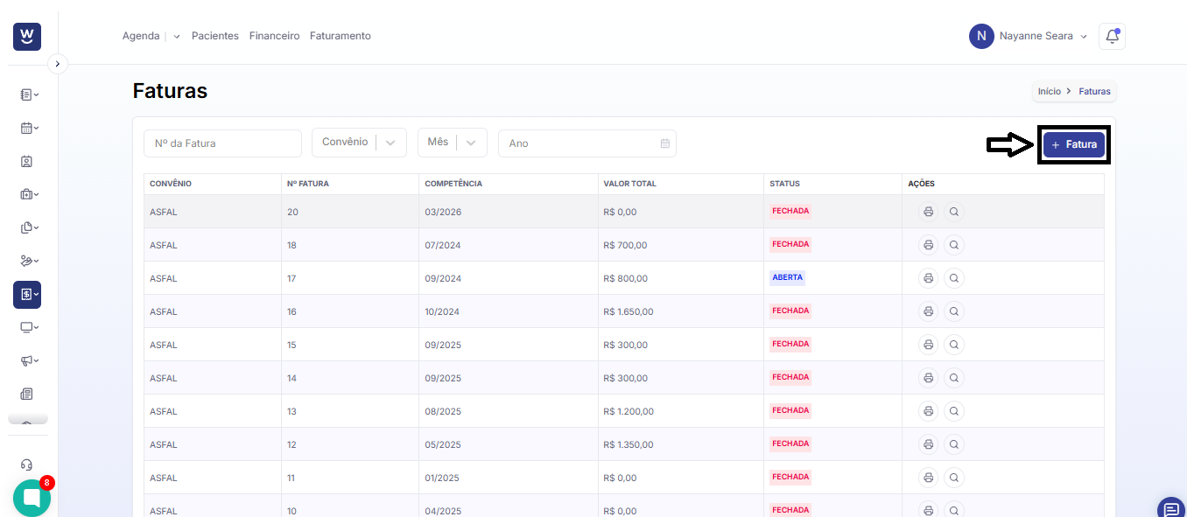This screenshot has height=517, width=1187.
Task: Open the contact badge sidebar icon
Action: [26, 161]
